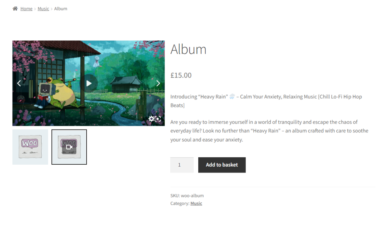
Task: Enter fullscreen with the frame icon
Action: pos(158,119)
